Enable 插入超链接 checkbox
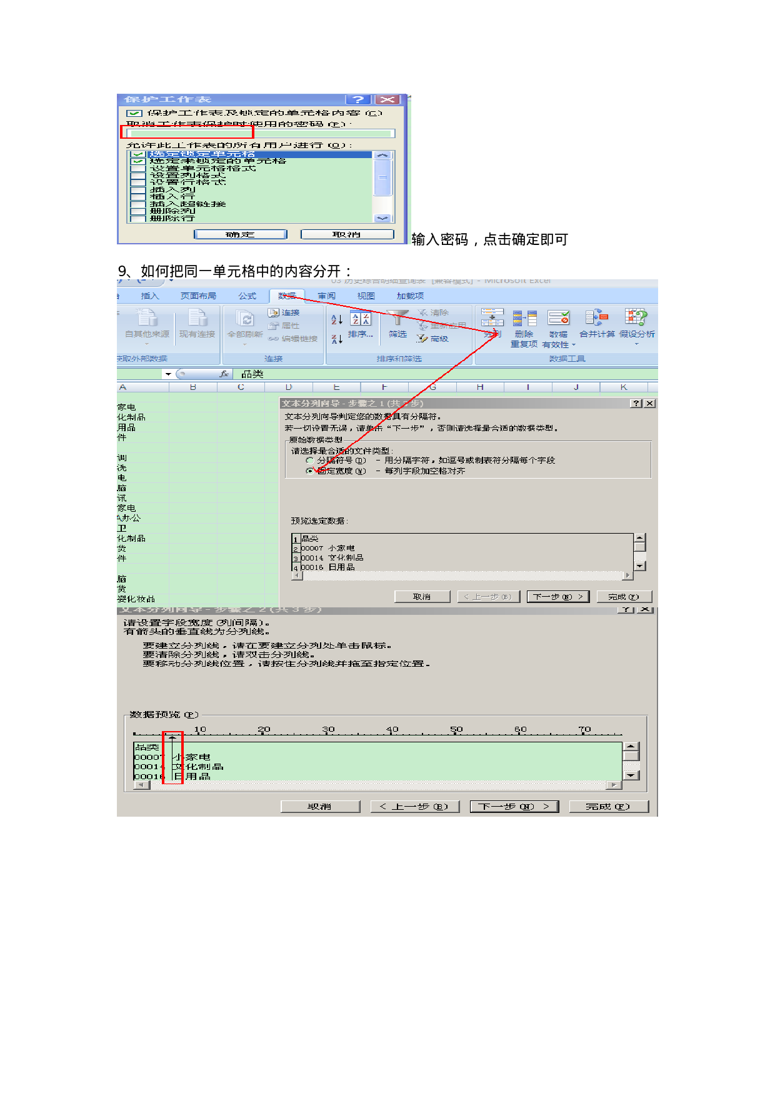 click(138, 204)
